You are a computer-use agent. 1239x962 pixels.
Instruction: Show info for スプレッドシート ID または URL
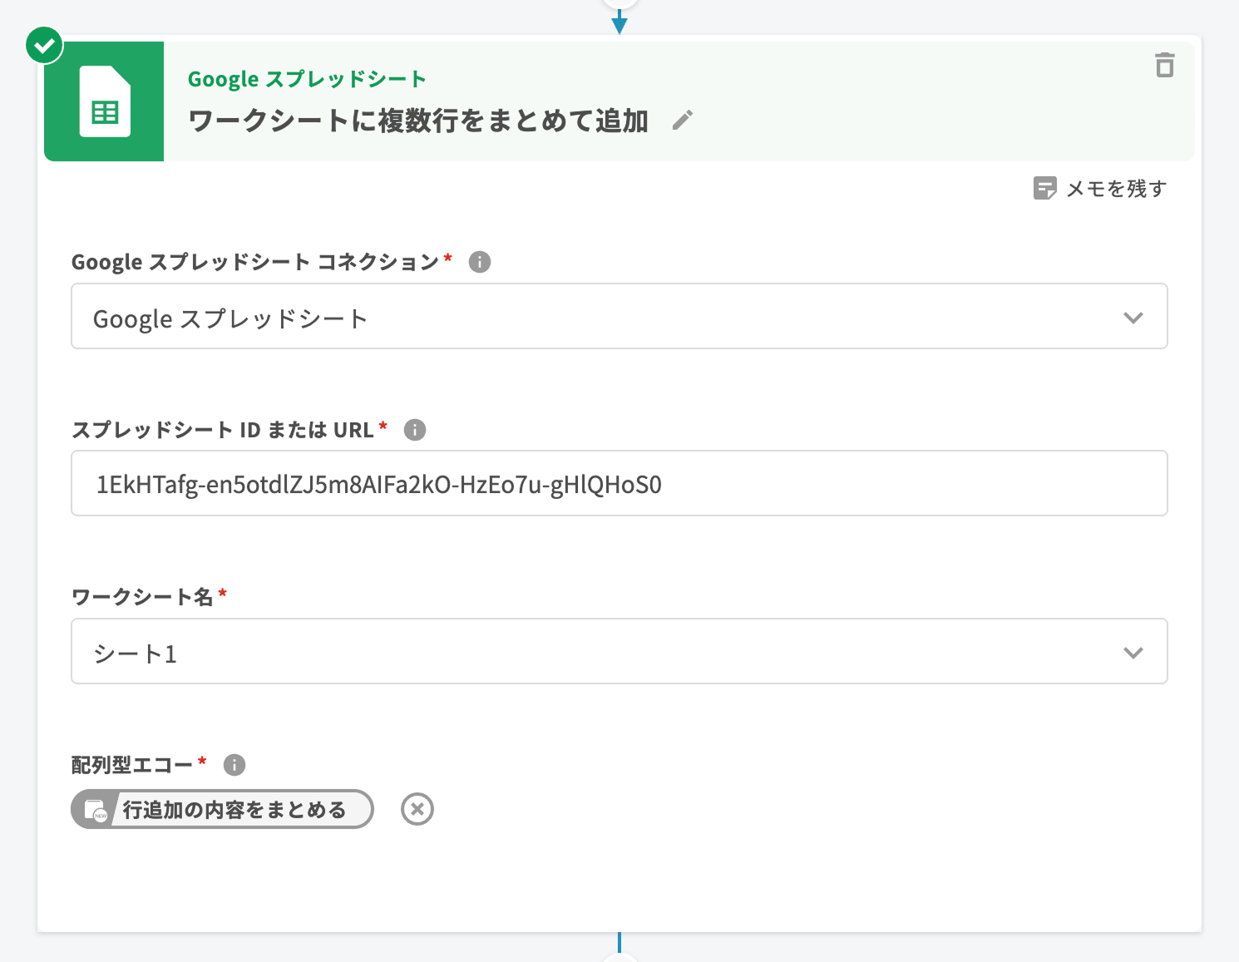414,430
